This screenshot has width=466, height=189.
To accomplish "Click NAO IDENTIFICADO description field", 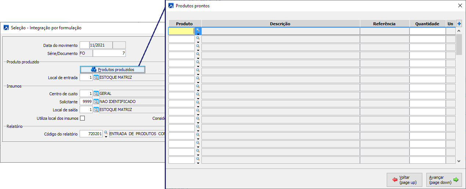I will pyautogui.click(x=132, y=101).
